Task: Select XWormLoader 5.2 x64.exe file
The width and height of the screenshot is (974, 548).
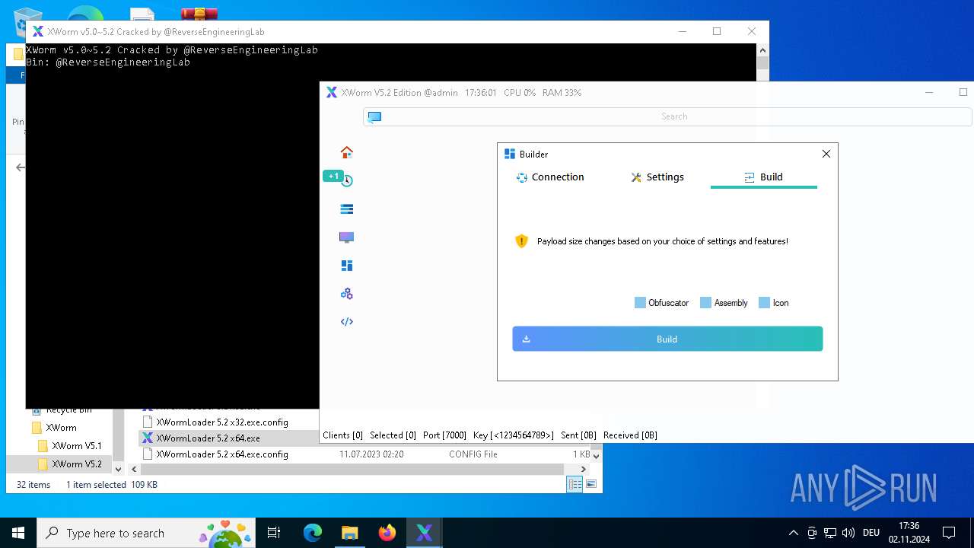Action: (x=208, y=438)
